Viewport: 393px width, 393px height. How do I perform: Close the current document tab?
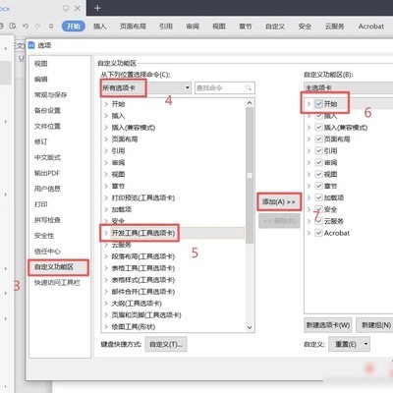pos(78,8)
